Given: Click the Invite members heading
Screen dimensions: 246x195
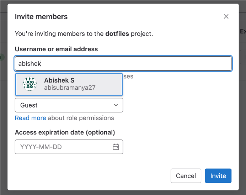Looking at the screenshot, I should 41,17.
